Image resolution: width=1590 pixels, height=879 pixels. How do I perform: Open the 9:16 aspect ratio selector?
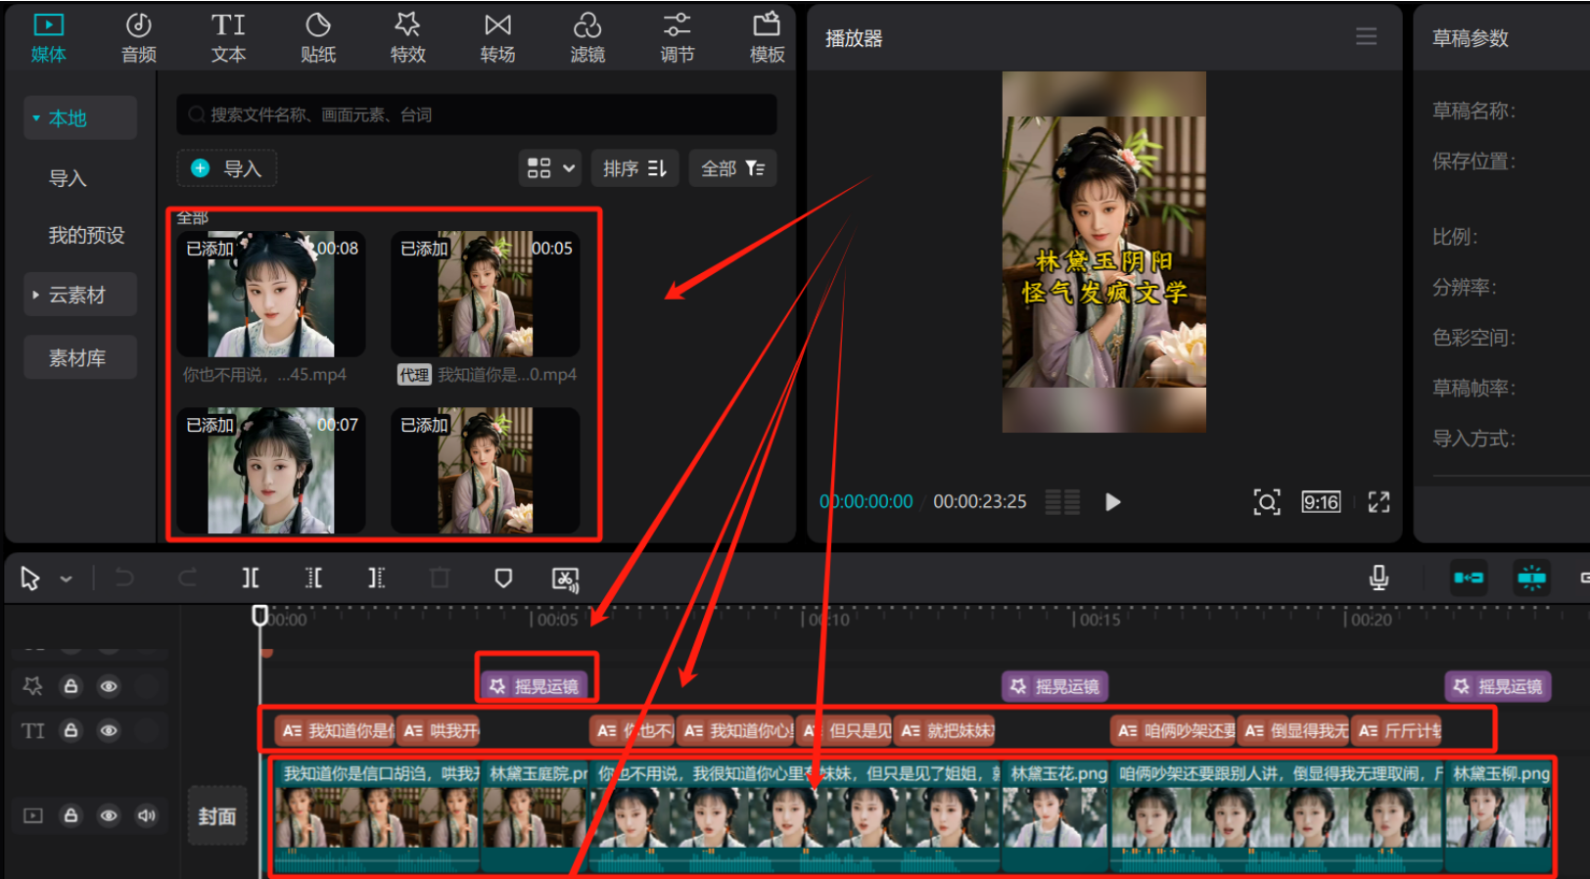point(1321,502)
